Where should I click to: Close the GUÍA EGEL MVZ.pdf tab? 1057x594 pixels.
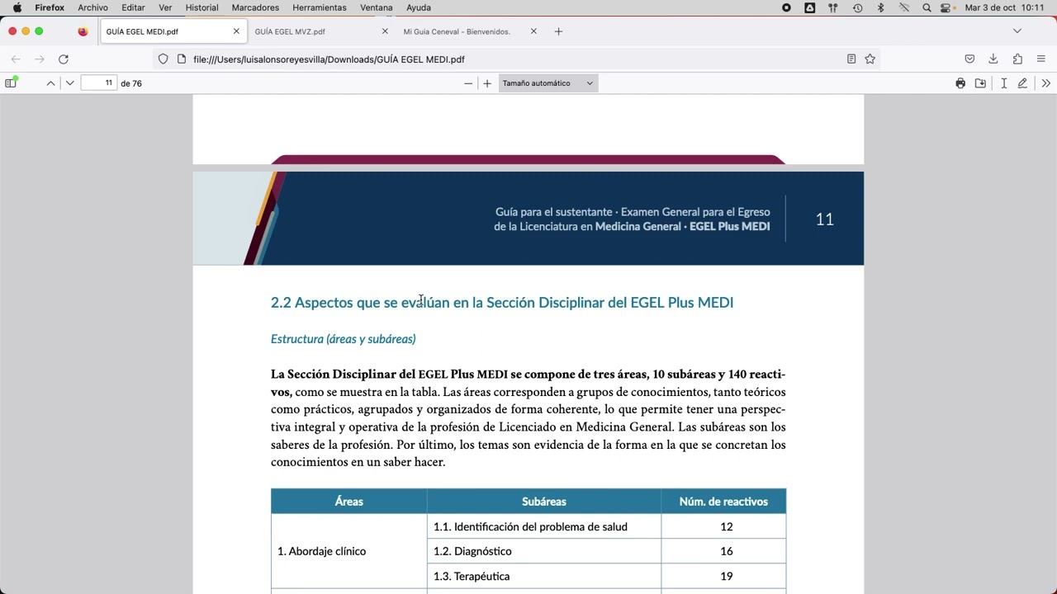(x=385, y=31)
